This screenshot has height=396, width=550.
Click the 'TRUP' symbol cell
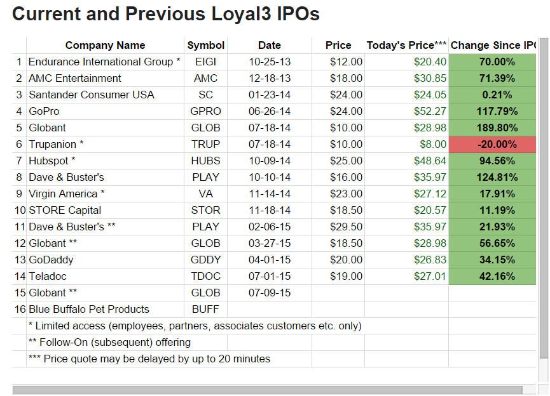[x=205, y=144]
